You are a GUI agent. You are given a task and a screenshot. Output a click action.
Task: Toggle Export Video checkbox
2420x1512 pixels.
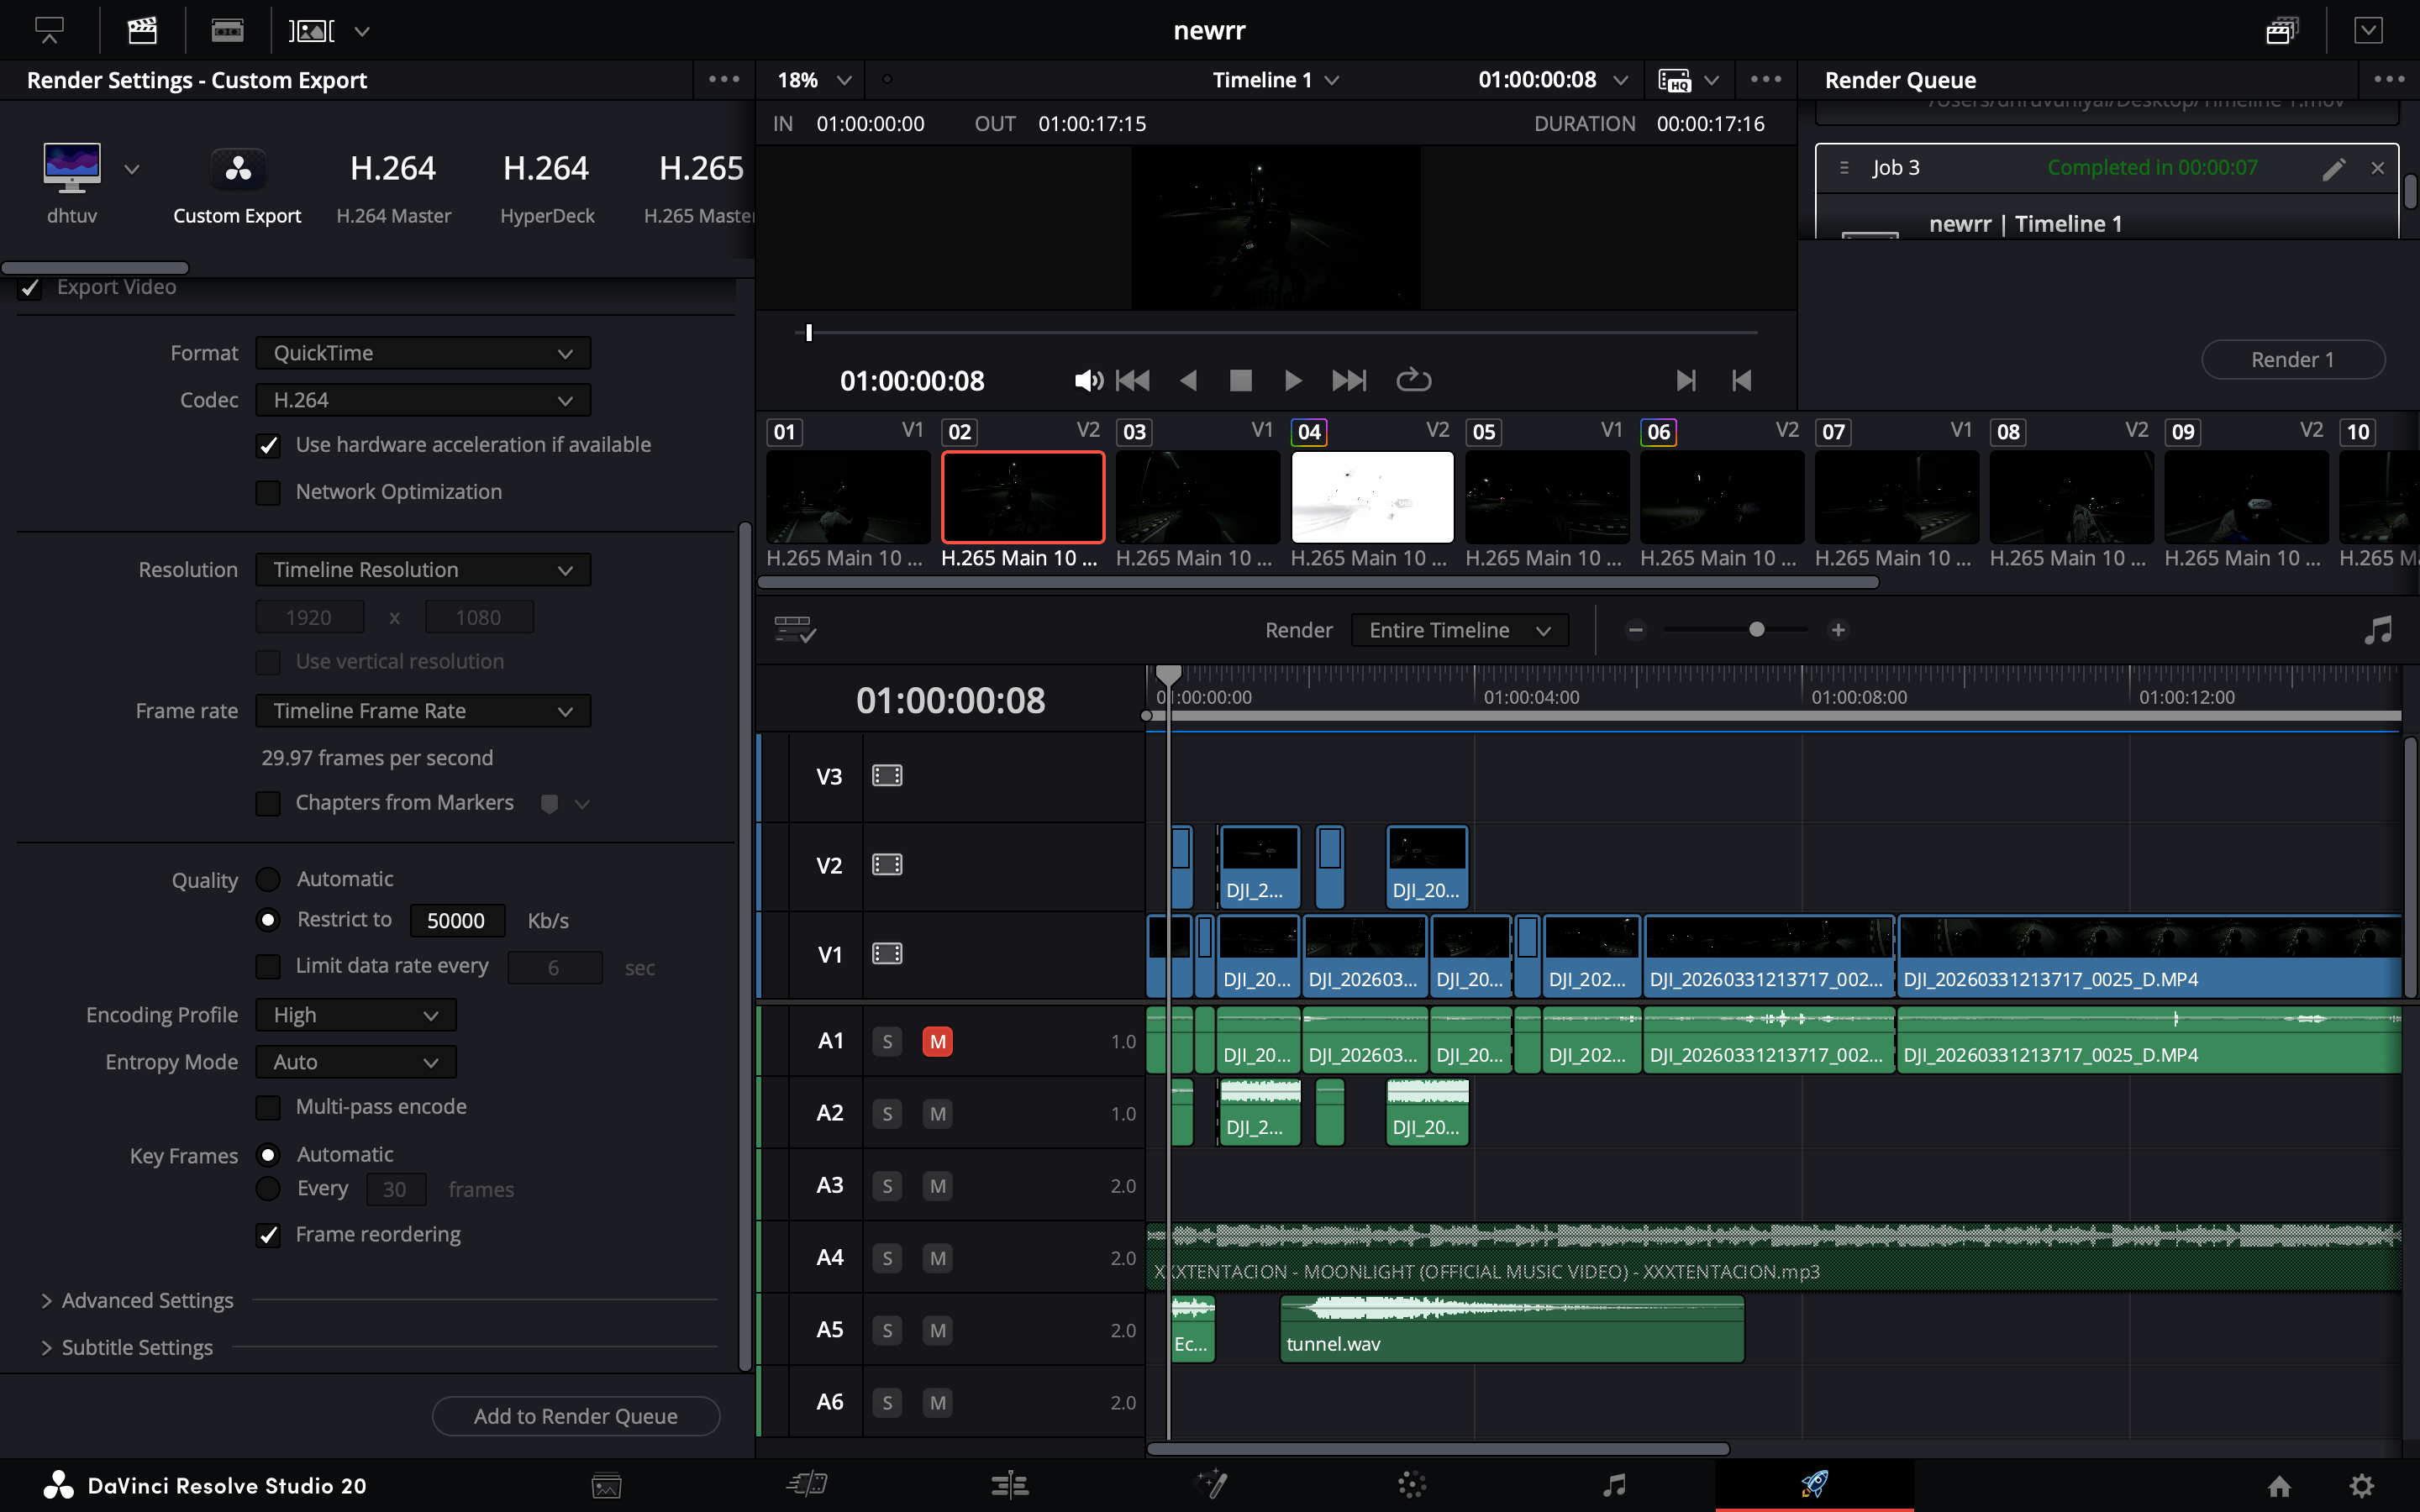coord(30,288)
